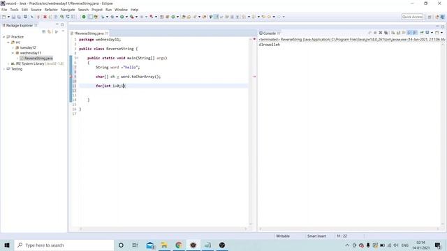Click the Open Type toolbar icon

[184, 17]
